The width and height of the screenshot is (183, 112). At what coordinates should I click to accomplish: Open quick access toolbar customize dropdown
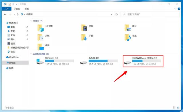[x=17, y=5]
